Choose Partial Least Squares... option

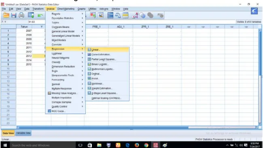[107, 59]
